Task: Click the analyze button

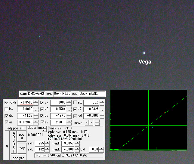Action: coord(18,158)
